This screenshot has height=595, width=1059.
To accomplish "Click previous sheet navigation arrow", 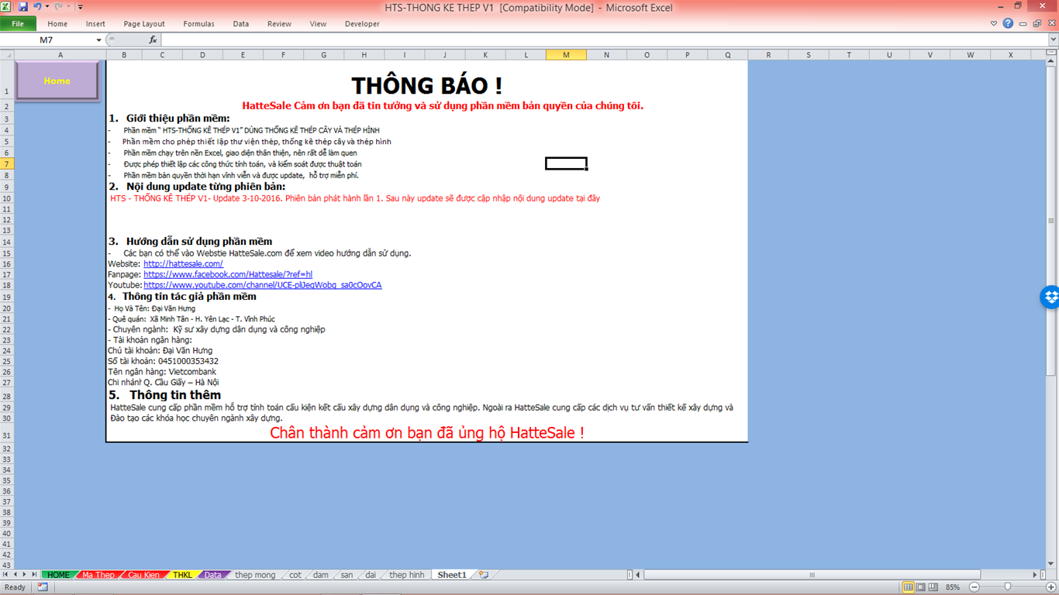I will (15, 575).
